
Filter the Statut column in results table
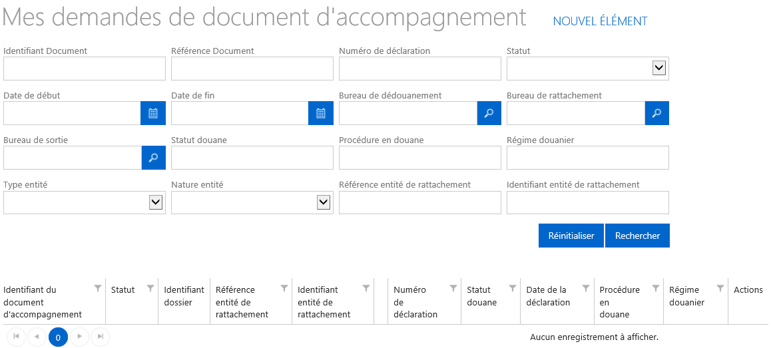(150, 288)
